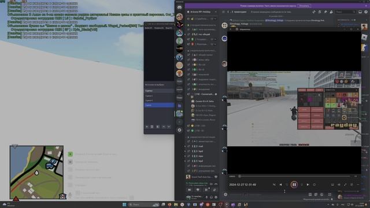Open Discord home direct messages icon

click(179, 8)
